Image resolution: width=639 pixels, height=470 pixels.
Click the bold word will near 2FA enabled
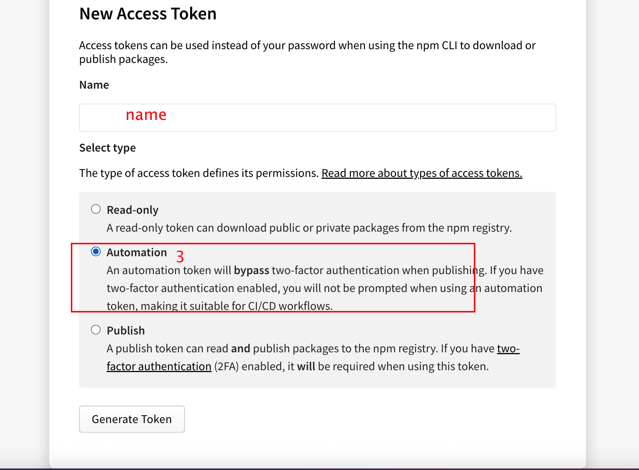[306, 366]
